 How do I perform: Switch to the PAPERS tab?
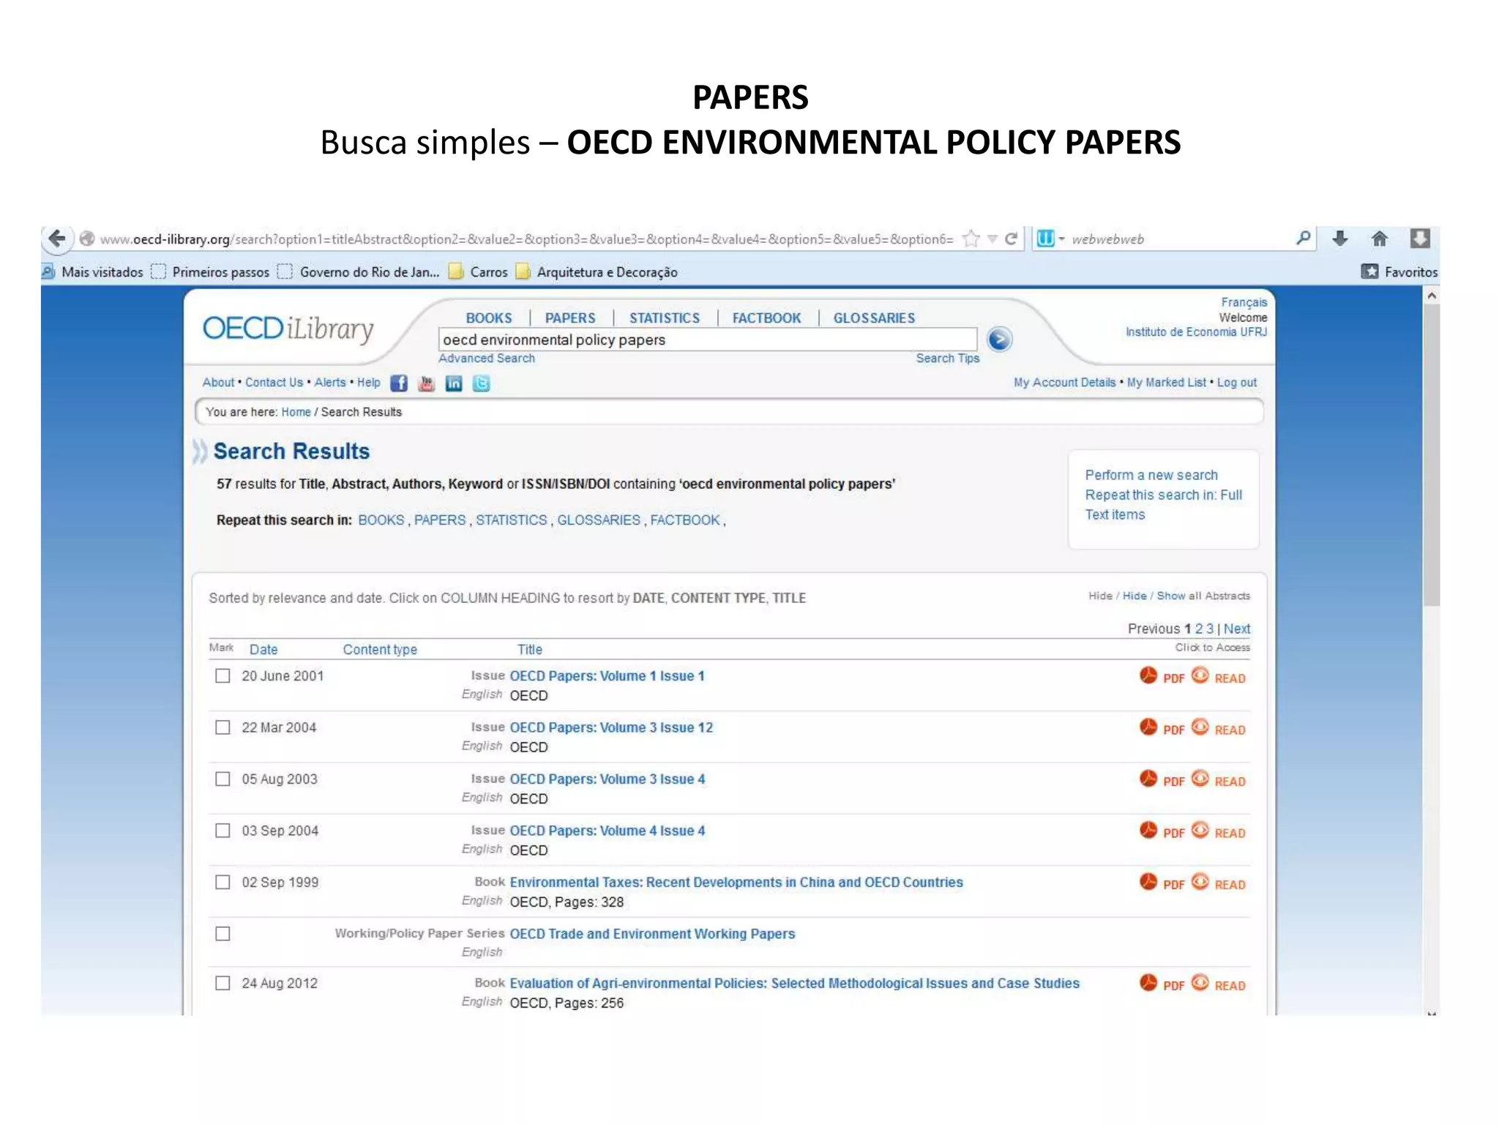tap(570, 318)
